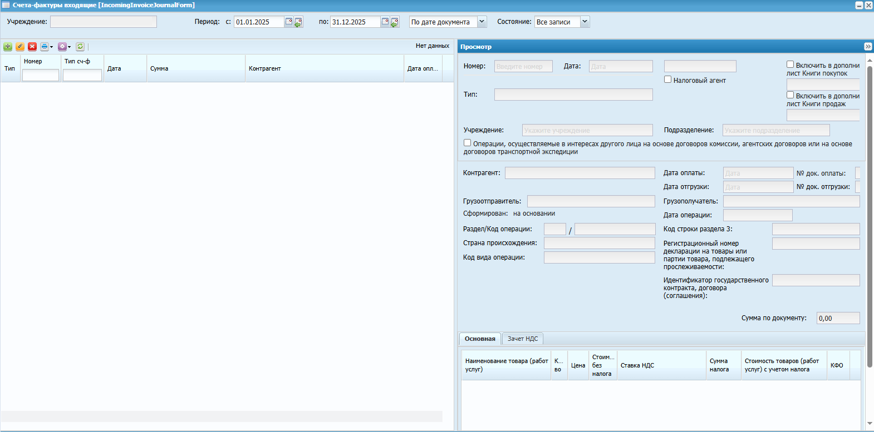Check include in Книги покупок additional sheet
This screenshot has height=432, width=874.
coord(790,64)
